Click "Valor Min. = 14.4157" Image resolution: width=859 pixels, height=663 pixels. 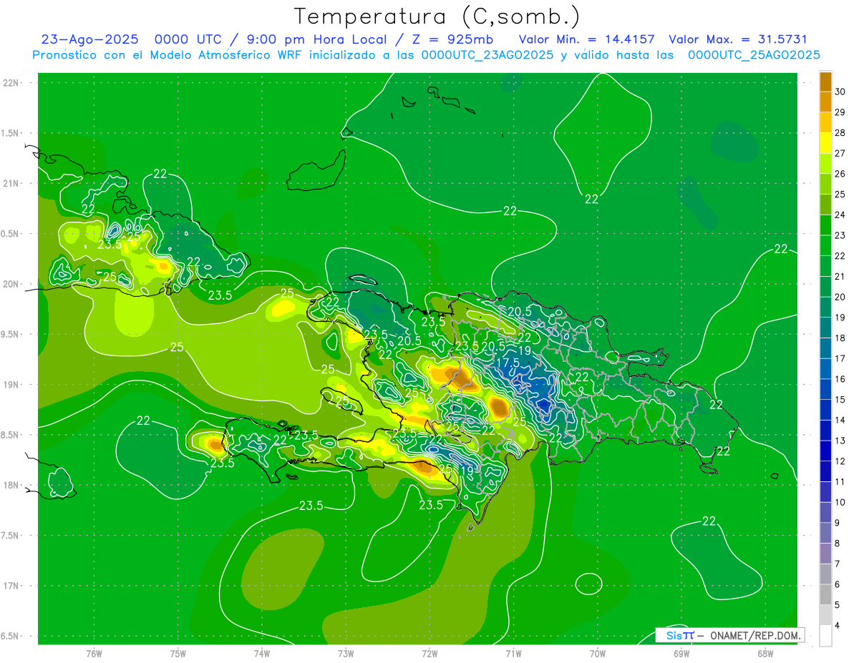point(586,39)
